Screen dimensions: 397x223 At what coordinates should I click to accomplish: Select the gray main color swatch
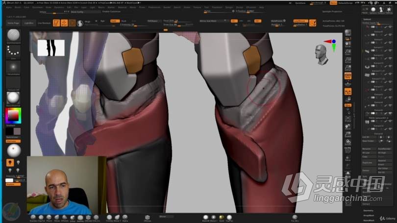tap(17, 131)
